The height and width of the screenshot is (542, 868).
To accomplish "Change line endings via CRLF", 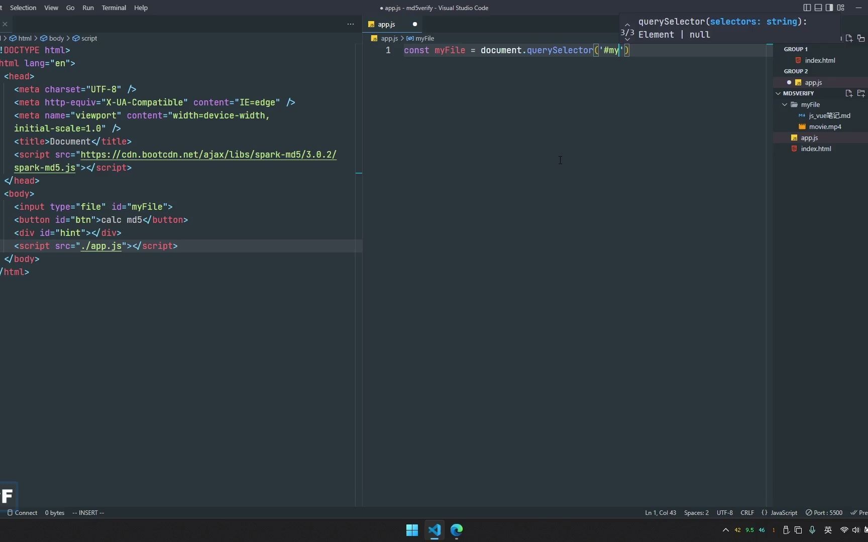I will (747, 512).
